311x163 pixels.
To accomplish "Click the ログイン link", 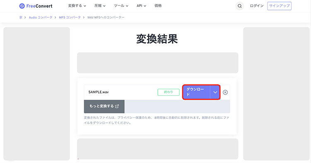I will pos(257,6).
